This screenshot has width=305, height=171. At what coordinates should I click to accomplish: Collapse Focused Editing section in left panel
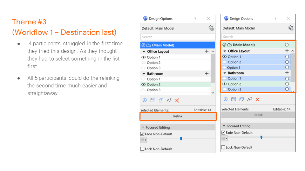point(143,127)
